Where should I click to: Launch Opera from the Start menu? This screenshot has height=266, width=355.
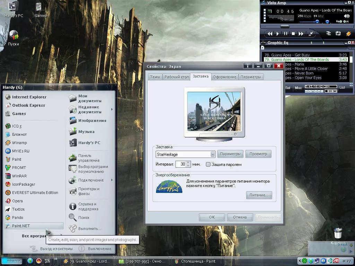pos(14,201)
